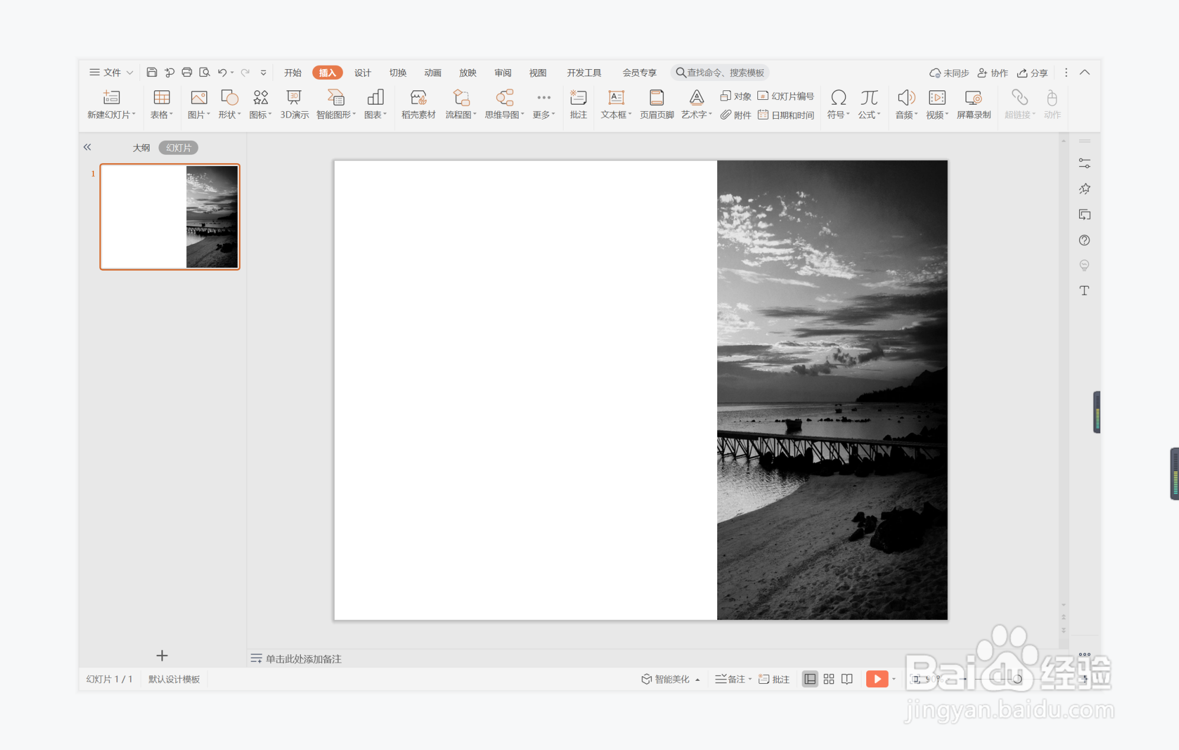Open the 文件 menu dropdown
The width and height of the screenshot is (1179, 750).
(111, 72)
